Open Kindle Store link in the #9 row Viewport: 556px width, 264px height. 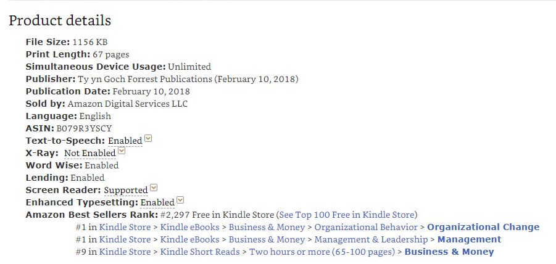pos(125,252)
